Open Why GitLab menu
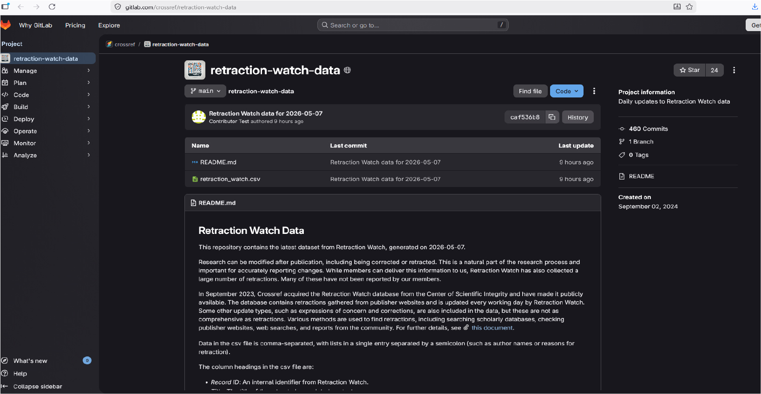The height and width of the screenshot is (394, 761). click(36, 25)
